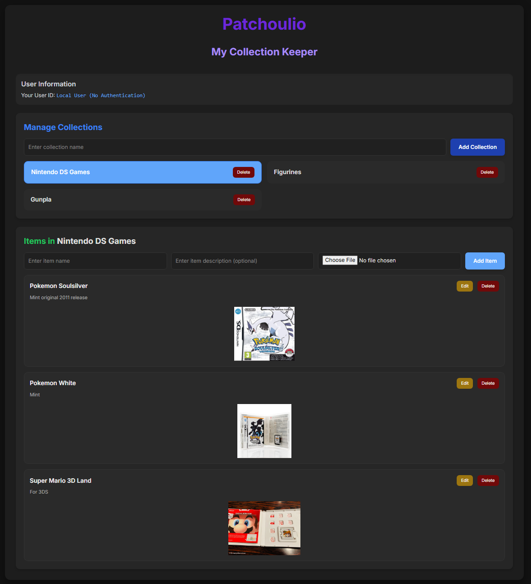531x584 pixels.
Task: Click 'Mint original 2011 release' description
Action: [59, 298]
